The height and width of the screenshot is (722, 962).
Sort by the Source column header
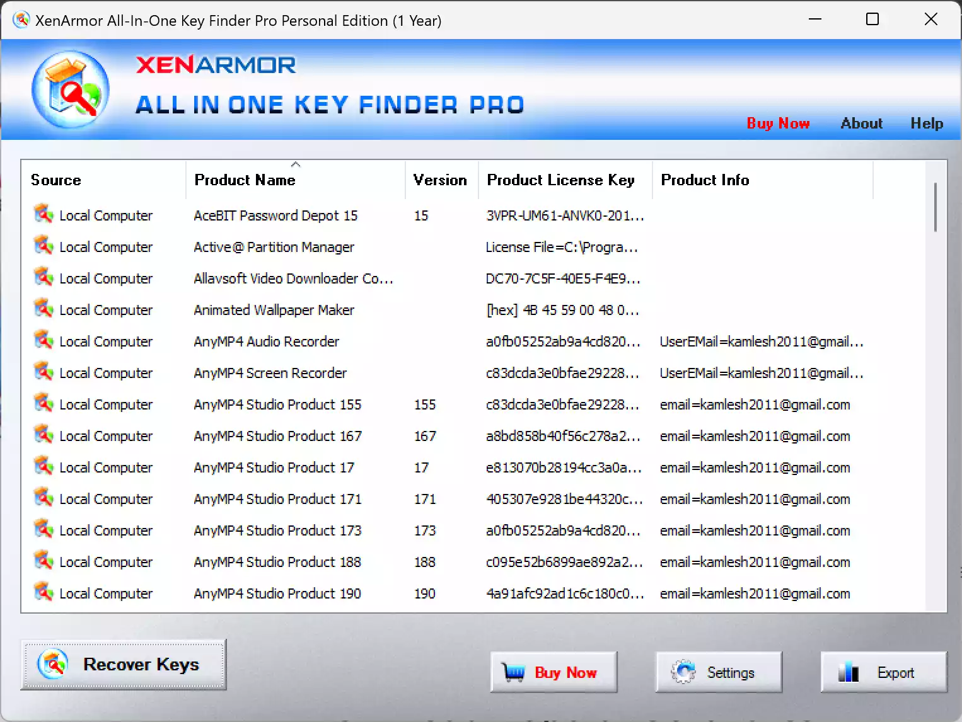(104, 180)
